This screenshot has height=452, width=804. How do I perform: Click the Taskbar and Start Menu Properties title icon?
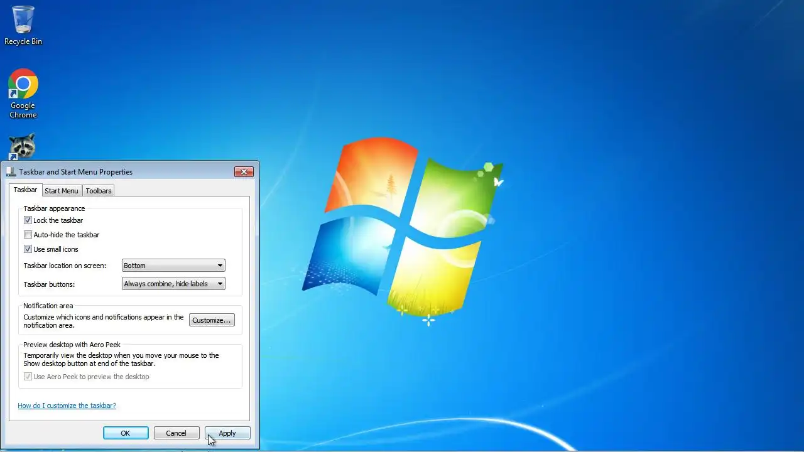11,171
